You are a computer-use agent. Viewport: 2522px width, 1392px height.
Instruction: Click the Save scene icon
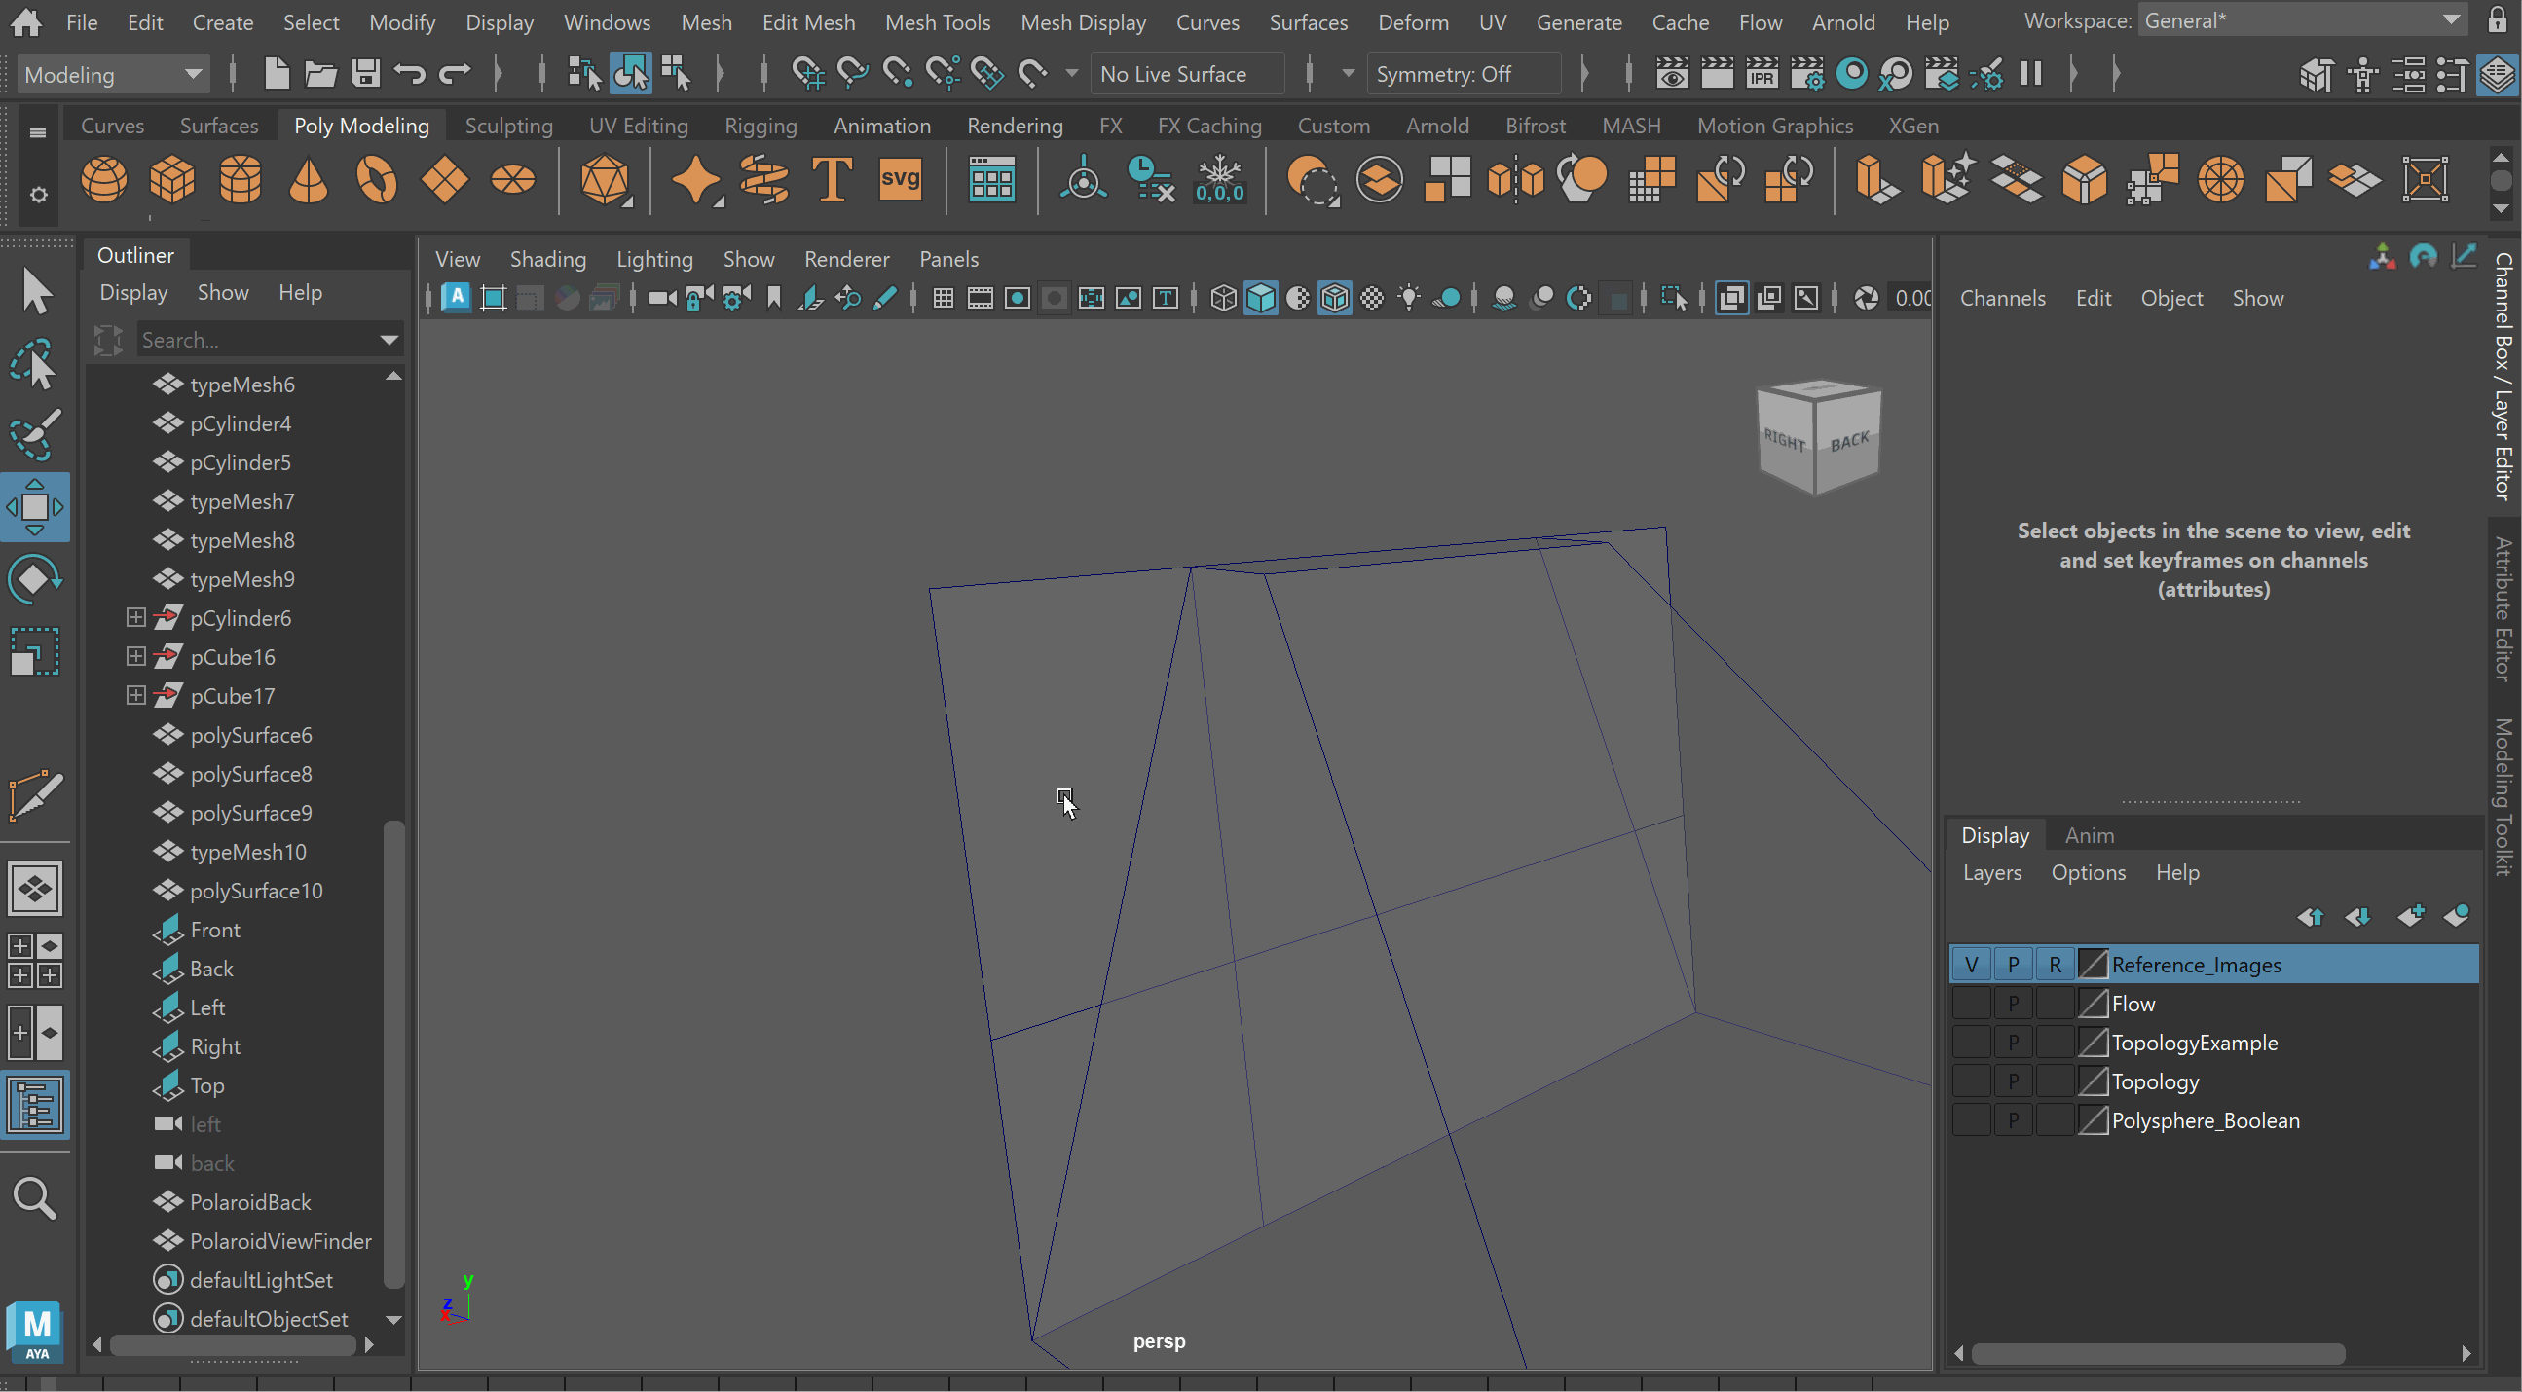point(366,73)
